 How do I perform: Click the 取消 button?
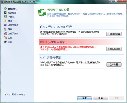tap(101, 98)
